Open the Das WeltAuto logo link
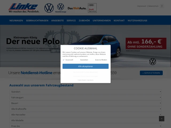171x128 pixels. [77, 8]
